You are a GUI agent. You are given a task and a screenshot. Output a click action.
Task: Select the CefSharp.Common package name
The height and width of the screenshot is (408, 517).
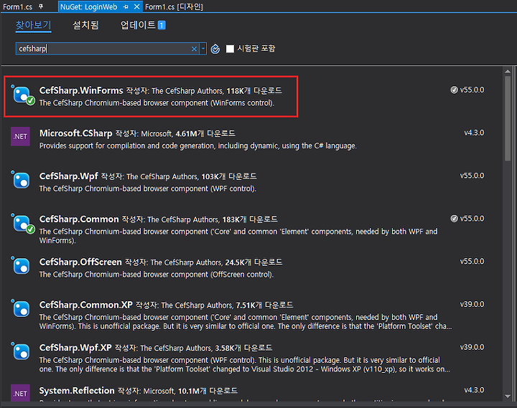[79, 219]
